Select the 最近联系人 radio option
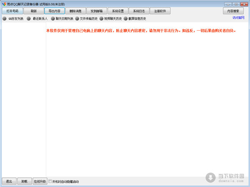 click(29, 19)
